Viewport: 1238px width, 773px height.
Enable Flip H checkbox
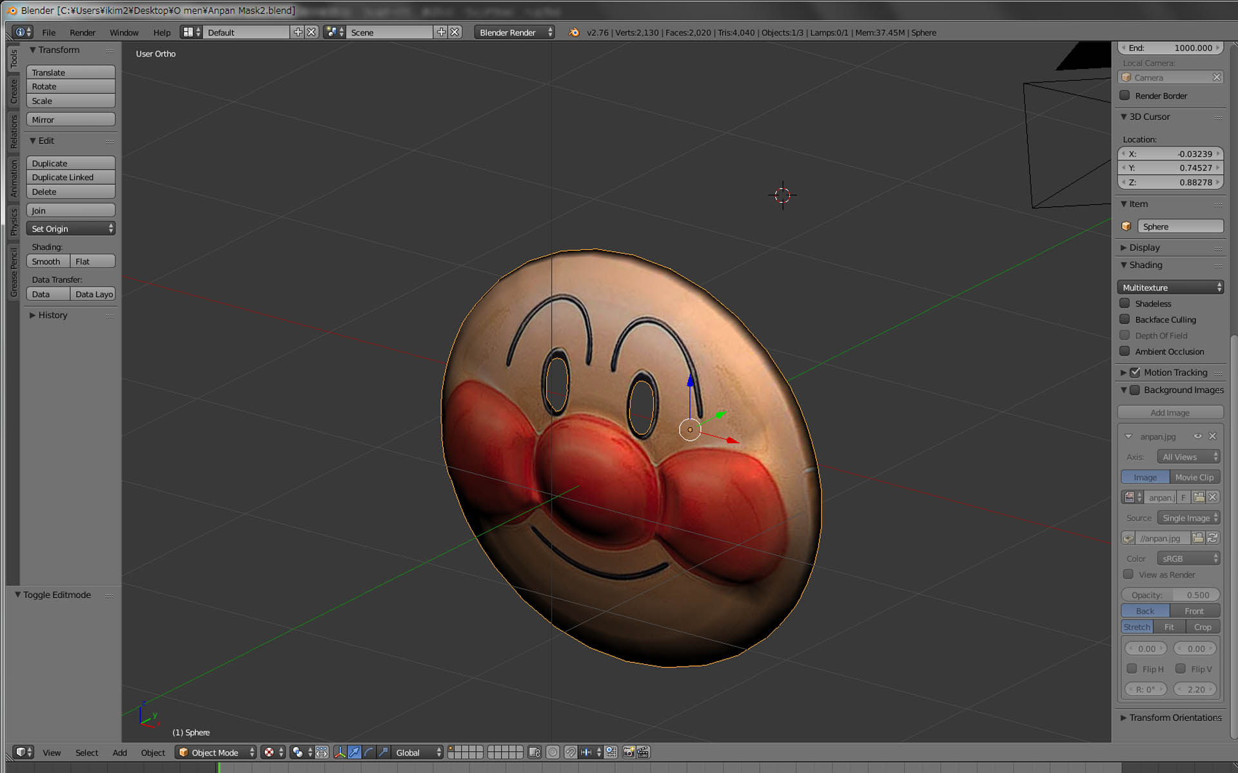[x=1132, y=669]
